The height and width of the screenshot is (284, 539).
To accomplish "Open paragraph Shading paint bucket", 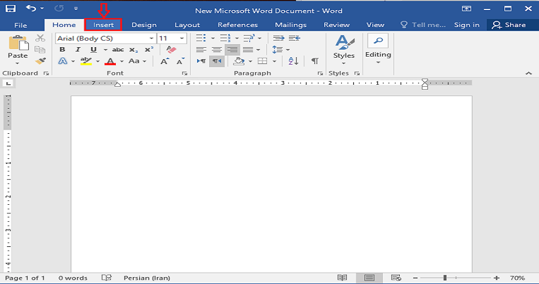I will click(239, 61).
